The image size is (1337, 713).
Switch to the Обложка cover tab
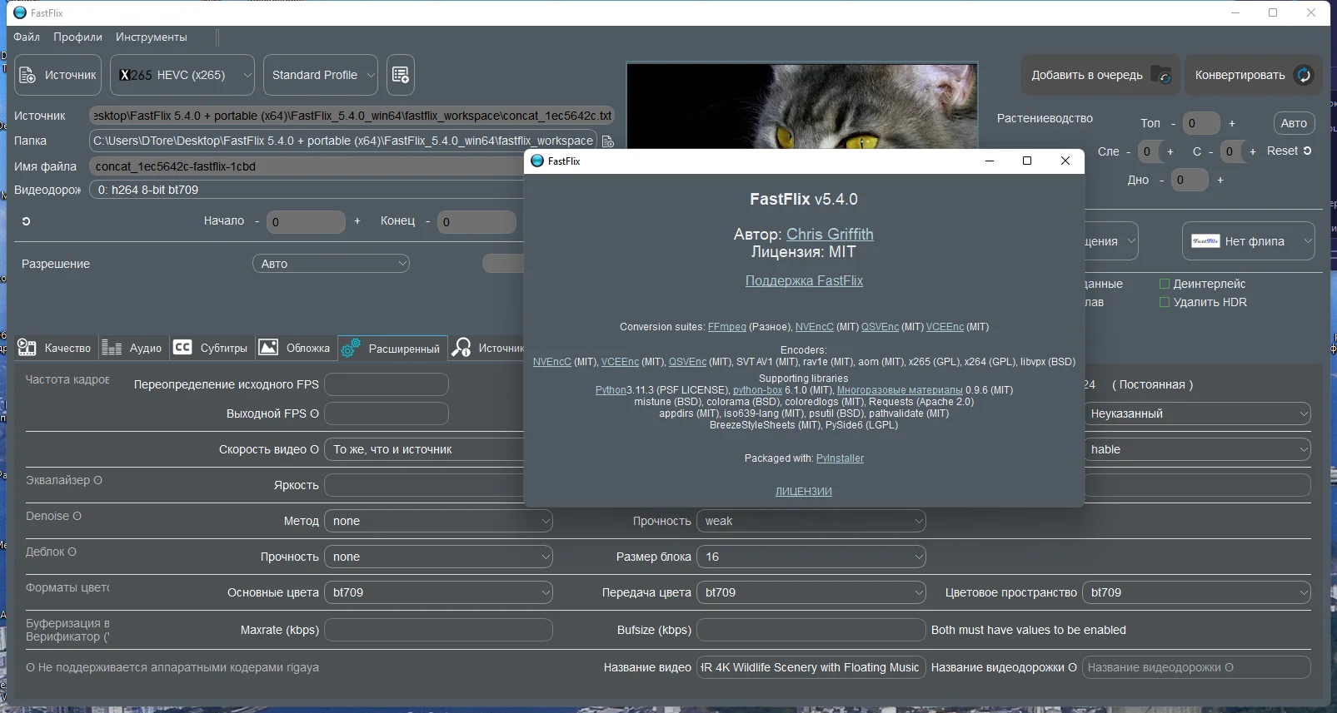click(x=295, y=348)
